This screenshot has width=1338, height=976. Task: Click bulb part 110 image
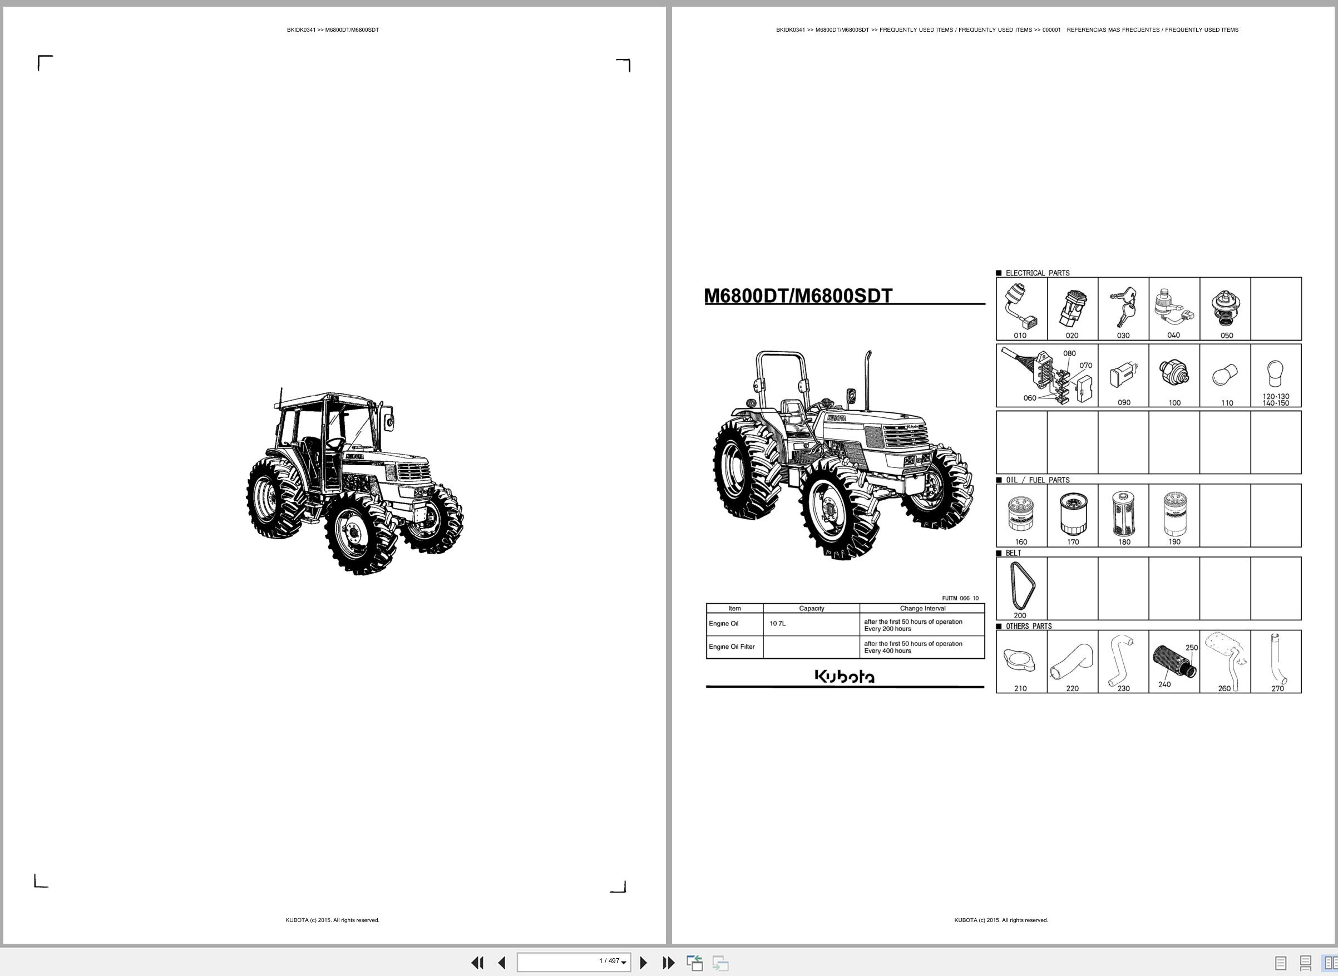[1225, 376]
